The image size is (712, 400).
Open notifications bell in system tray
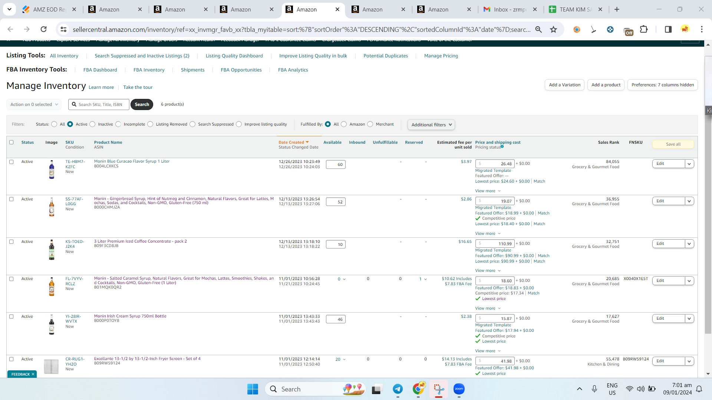point(699,389)
